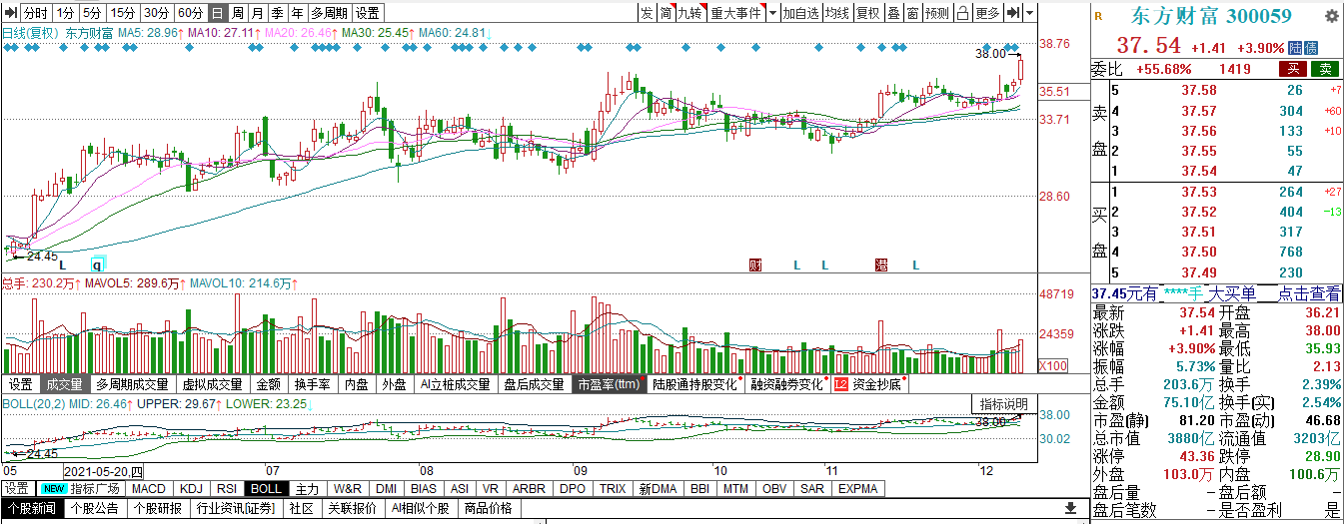Toggle 复权 price adjustment
This screenshot has height=524, width=1344.
tap(868, 13)
